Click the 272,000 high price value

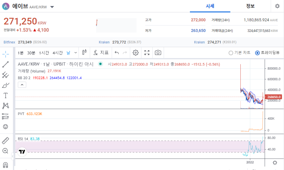coord(198,20)
